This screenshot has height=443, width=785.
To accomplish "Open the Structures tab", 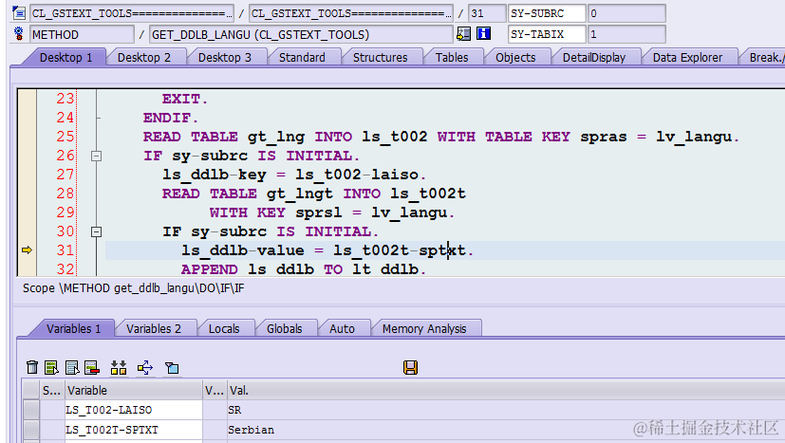I will click(380, 58).
